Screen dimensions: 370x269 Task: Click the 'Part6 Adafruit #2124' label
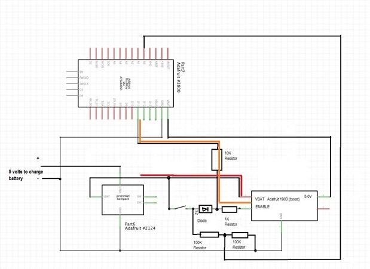(140, 226)
